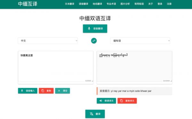Click the microphone icon in 语音翻译 button
The width and height of the screenshot is (192, 119).
click(x=89, y=29)
